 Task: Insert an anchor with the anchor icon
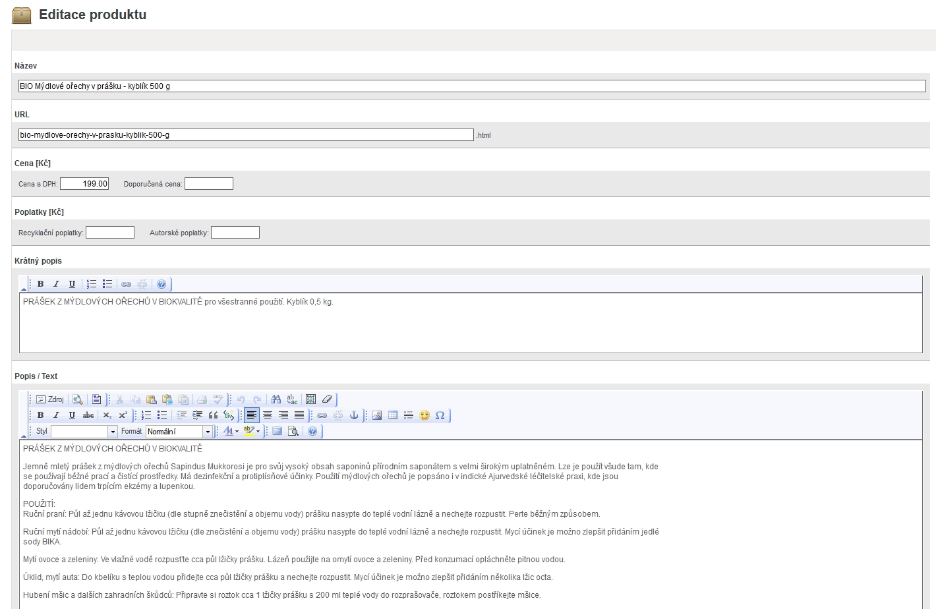[354, 415]
